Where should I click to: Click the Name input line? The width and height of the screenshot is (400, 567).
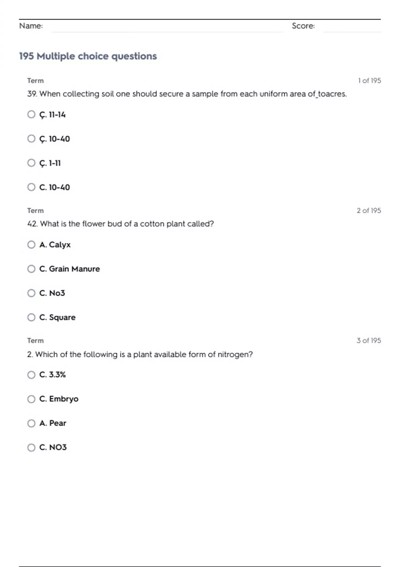pos(167,27)
